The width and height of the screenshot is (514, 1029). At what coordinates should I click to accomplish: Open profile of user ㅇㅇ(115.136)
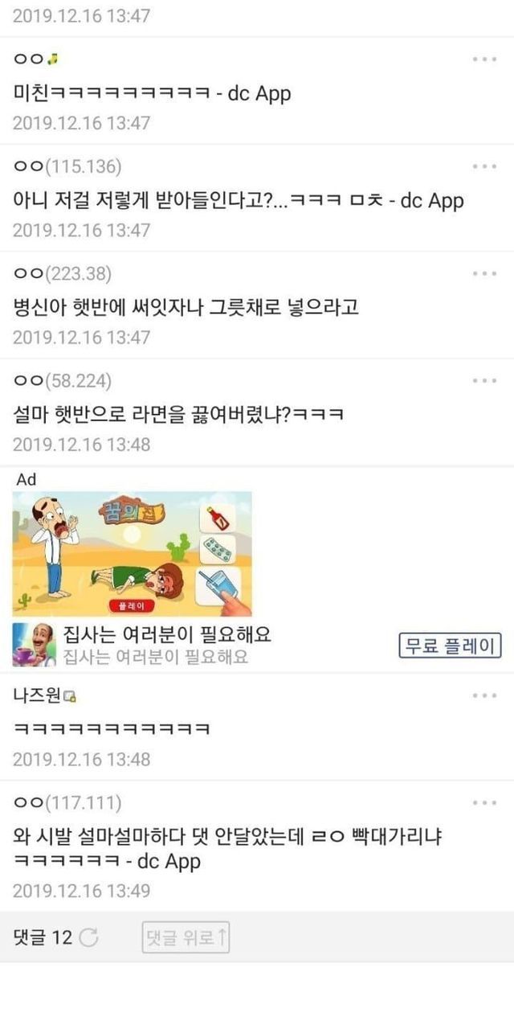point(67,166)
